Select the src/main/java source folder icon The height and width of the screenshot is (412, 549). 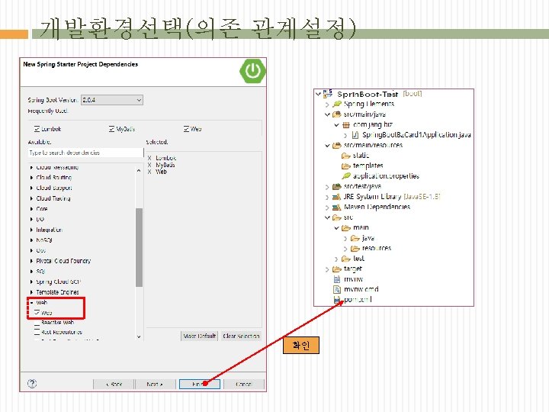click(337, 114)
